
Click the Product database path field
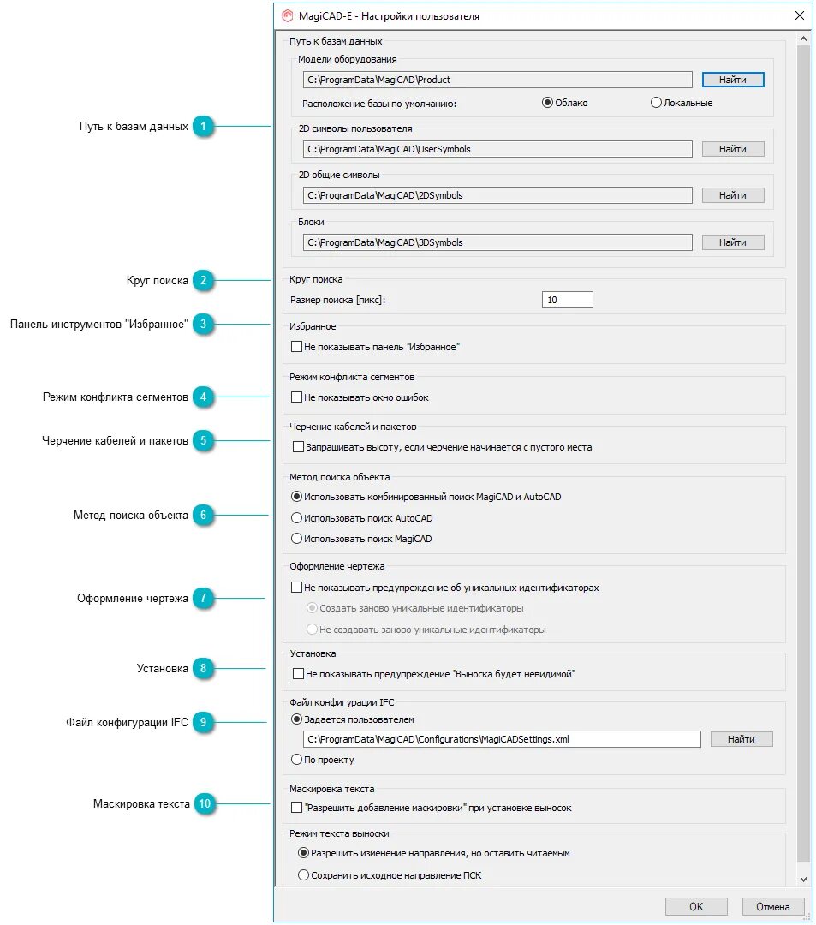point(497,80)
